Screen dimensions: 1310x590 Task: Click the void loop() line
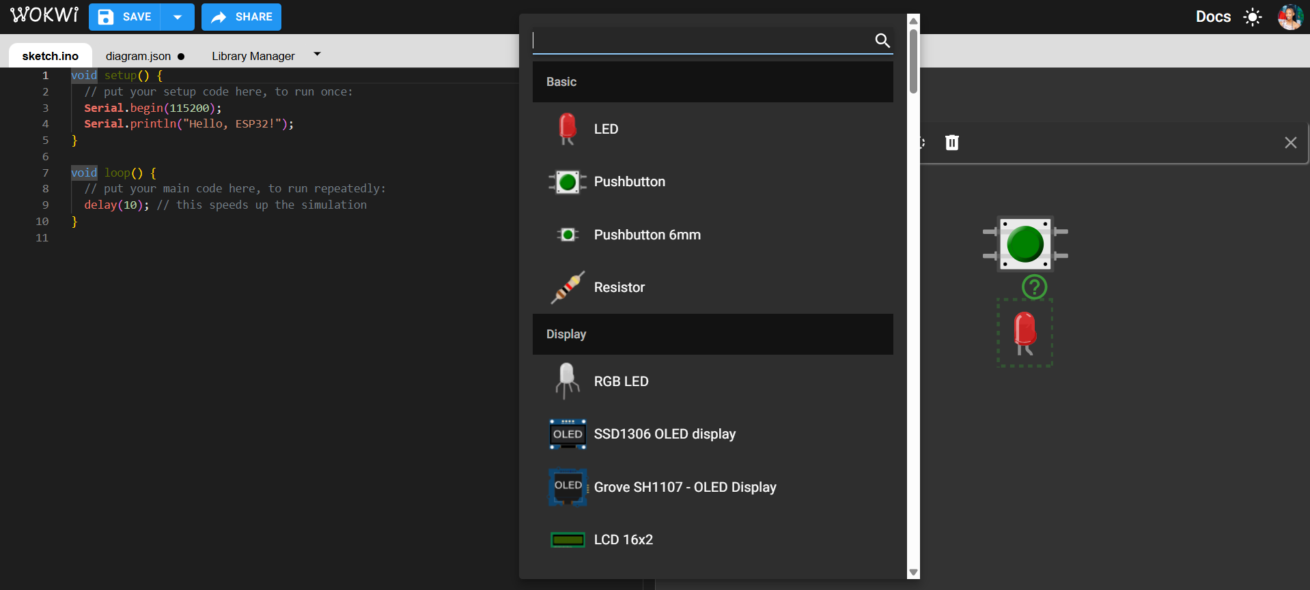coord(113,173)
